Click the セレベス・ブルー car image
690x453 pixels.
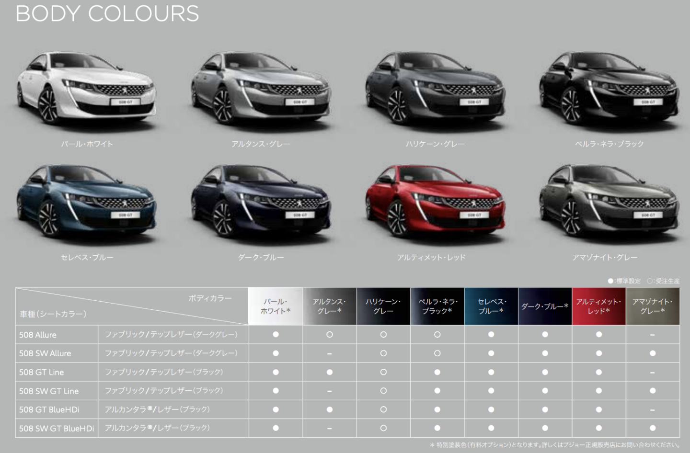[x=86, y=201]
